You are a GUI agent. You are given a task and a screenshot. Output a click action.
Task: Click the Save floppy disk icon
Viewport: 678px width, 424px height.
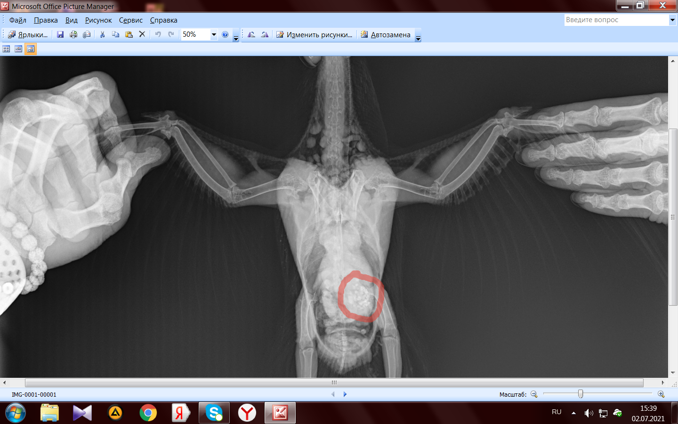(x=60, y=34)
